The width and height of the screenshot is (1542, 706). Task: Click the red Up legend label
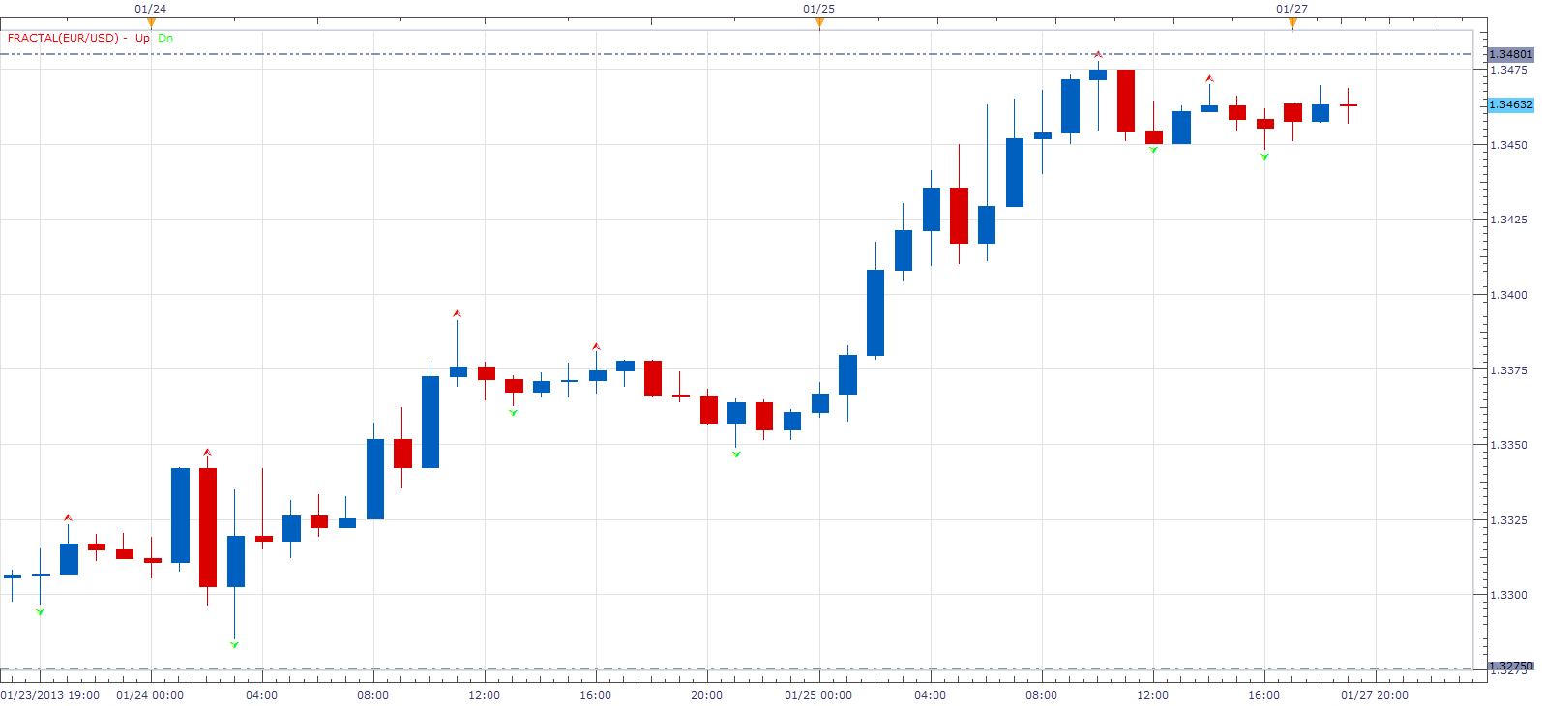[x=142, y=38]
